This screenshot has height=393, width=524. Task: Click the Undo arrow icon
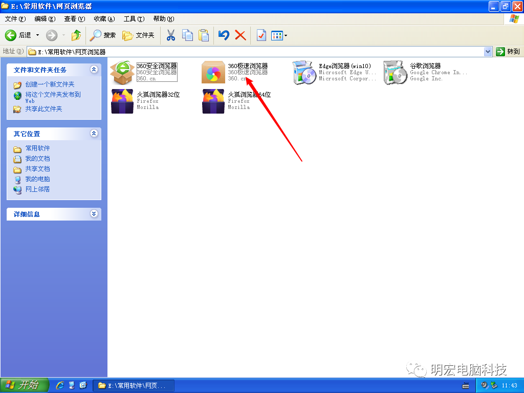[x=224, y=35]
